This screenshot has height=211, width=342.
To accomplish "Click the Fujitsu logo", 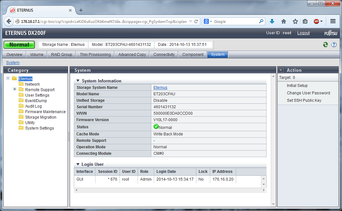I will point(331,33).
